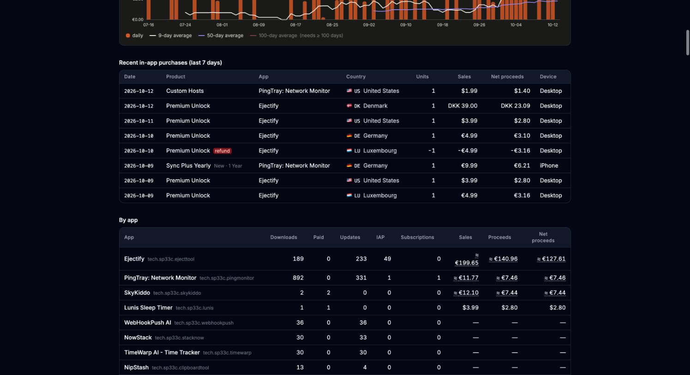This screenshot has height=375, width=690.
Task: Select the NowStack app name
Action: tap(138, 338)
